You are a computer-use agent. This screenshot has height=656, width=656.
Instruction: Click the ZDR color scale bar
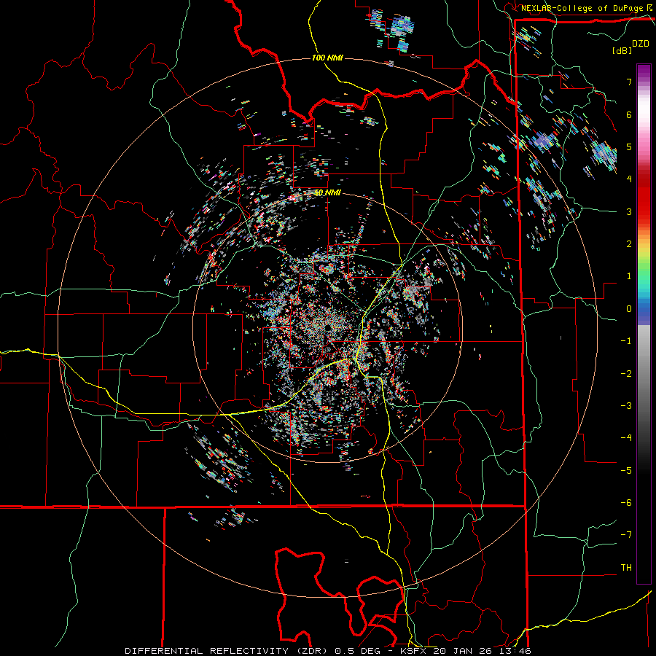pyautogui.click(x=644, y=324)
